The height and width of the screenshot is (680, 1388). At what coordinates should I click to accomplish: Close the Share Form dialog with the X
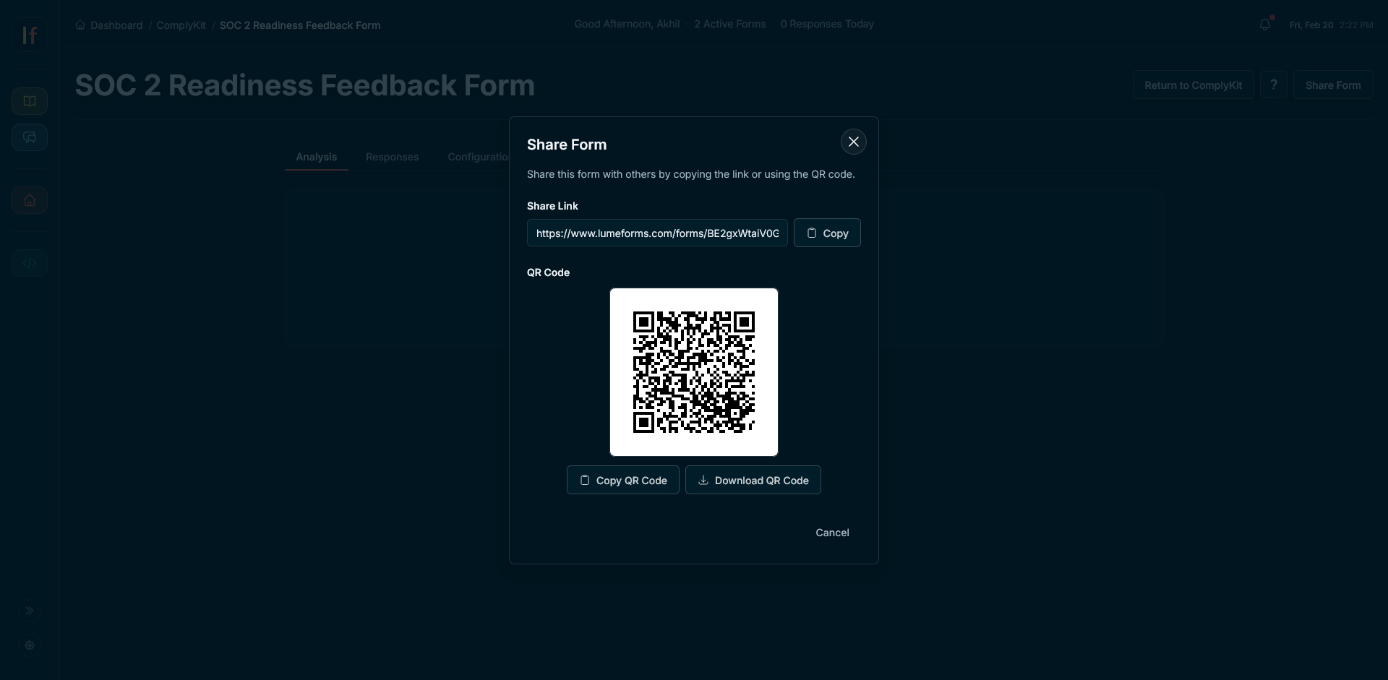coord(854,141)
